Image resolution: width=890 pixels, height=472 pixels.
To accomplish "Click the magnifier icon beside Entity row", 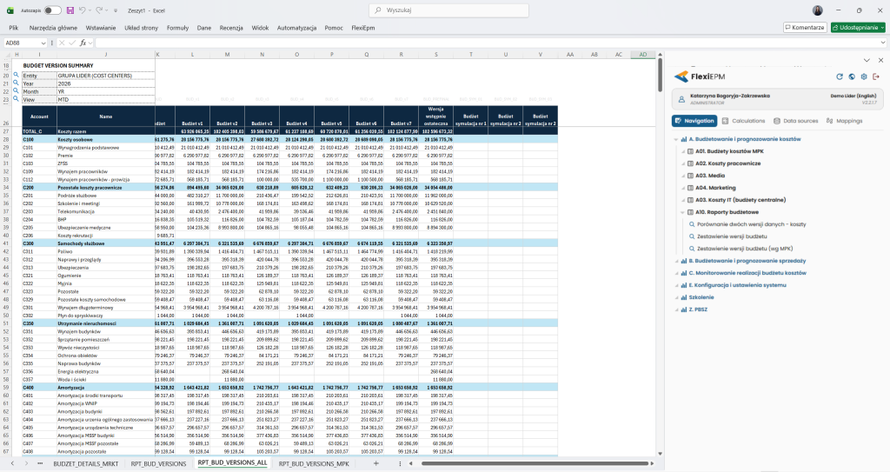I will pyautogui.click(x=16, y=75).
